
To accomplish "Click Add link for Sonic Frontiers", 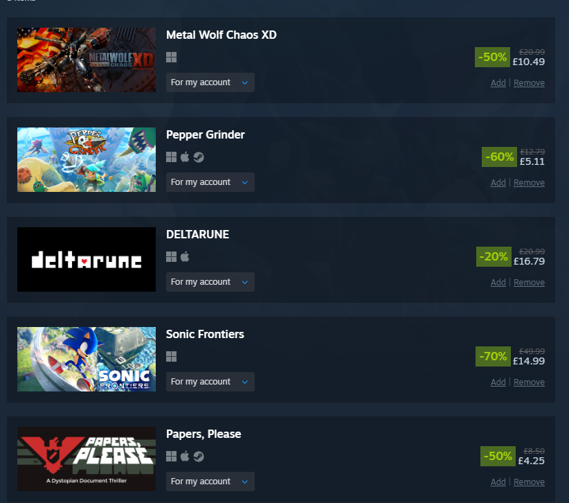I will (498, 382).
